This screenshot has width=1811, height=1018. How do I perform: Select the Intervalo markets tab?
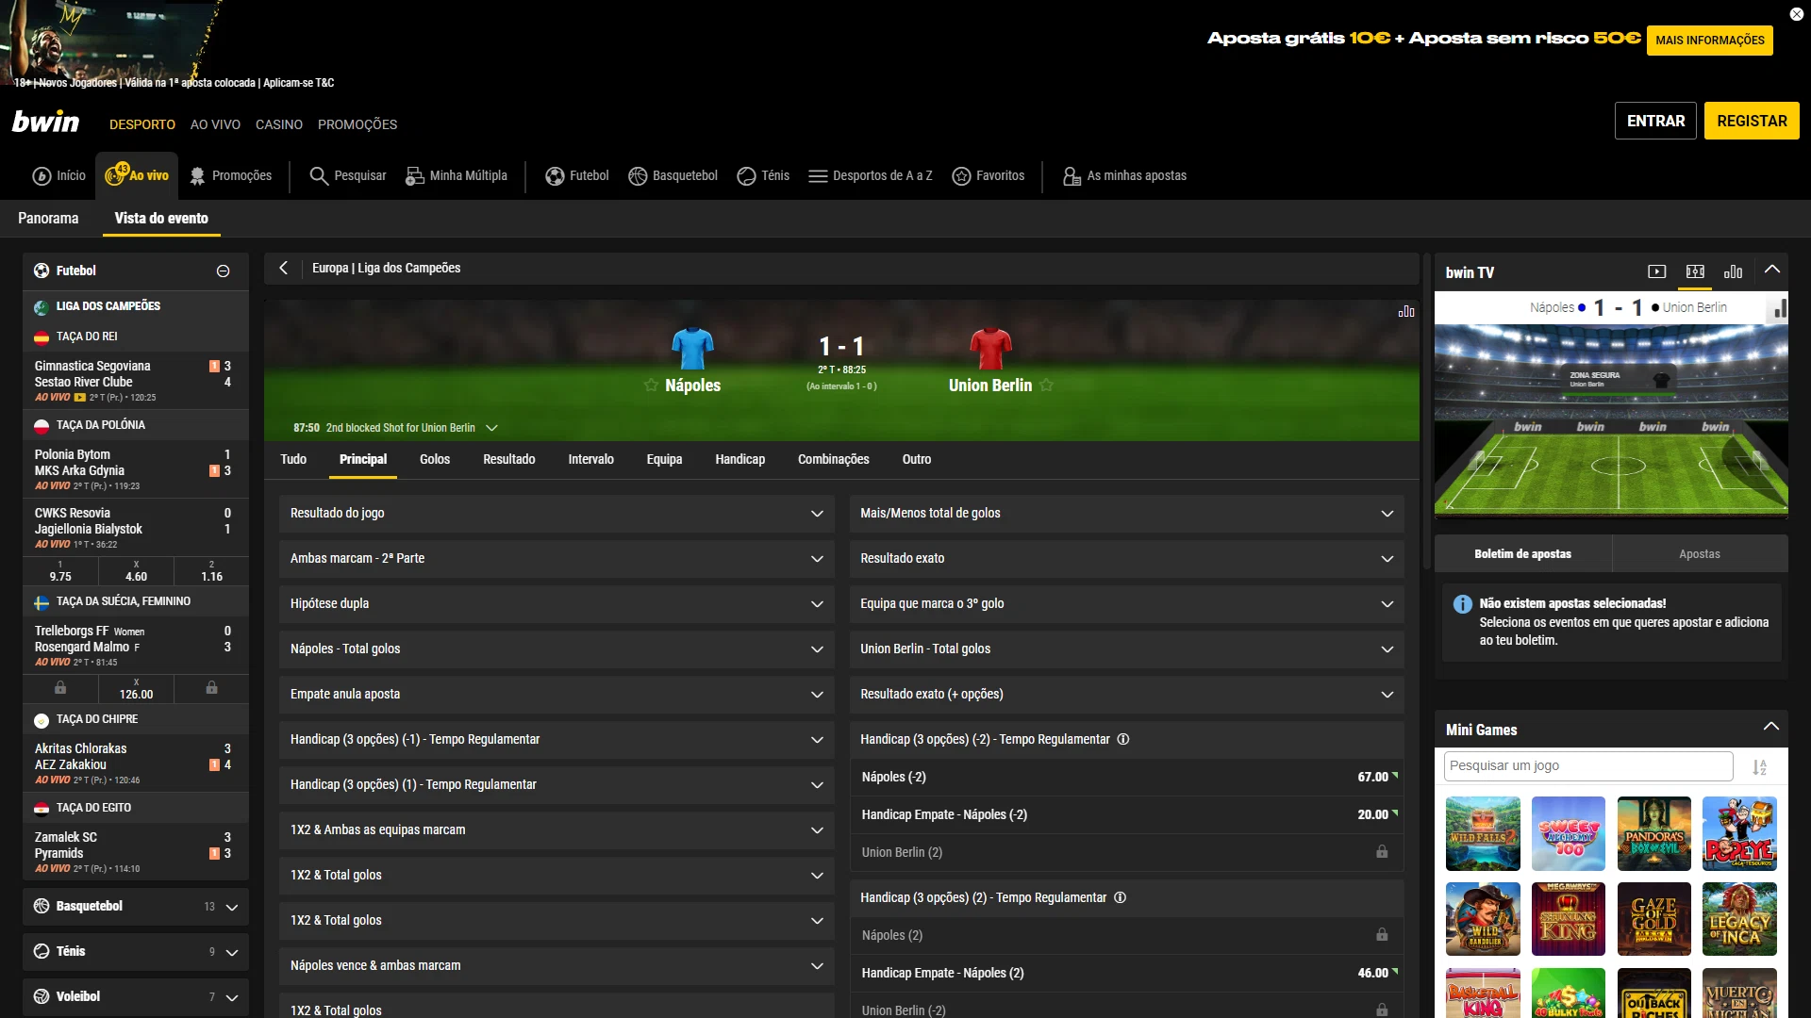click(x=590, y=459)
